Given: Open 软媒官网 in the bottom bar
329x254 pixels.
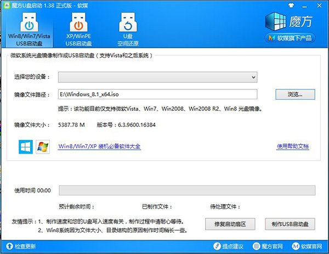Looking at the screenshot, I should point(305,246).
